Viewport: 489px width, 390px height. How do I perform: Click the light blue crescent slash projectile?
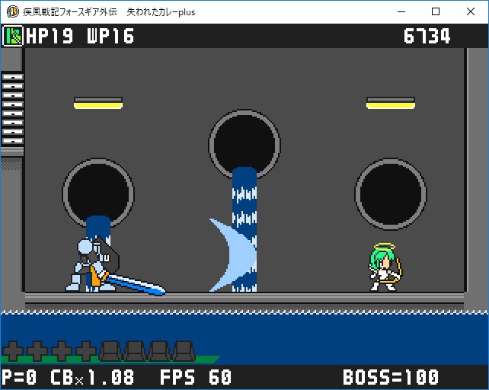(x=232, y=255)
